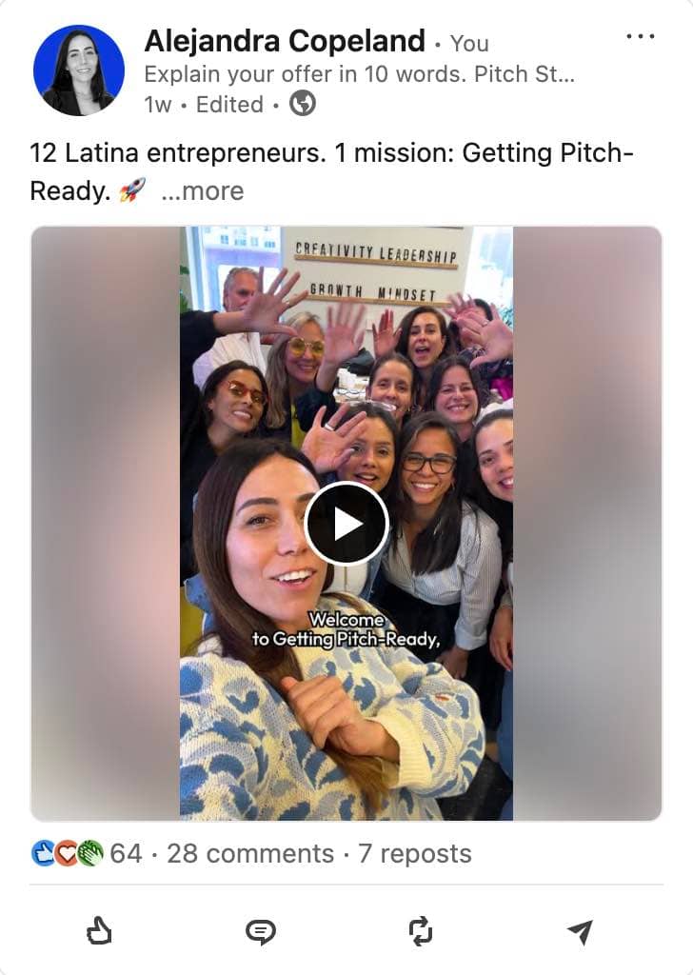Like the post with thumbs-up icon
The width and height of the screenshot is (693, 975).
tap(99, 931)
